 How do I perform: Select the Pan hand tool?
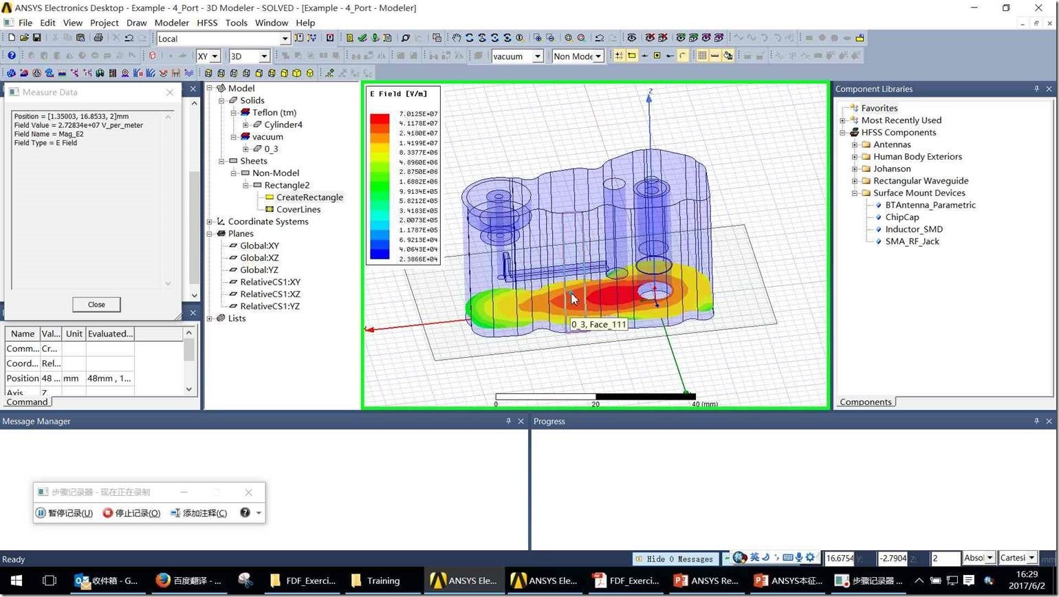457,38
